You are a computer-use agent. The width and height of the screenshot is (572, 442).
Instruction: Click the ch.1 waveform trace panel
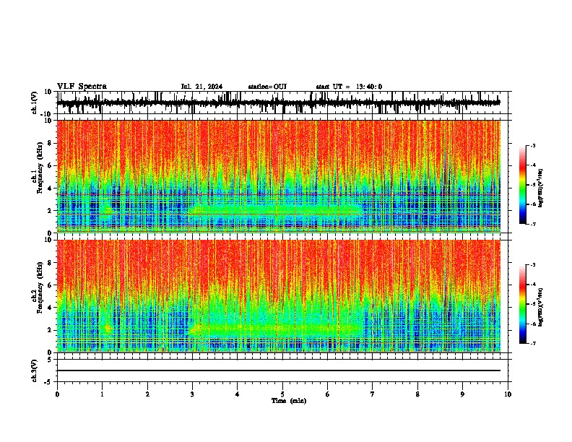coord(282,103)
